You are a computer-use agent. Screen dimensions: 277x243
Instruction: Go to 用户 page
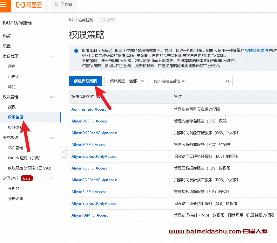(12, 66)
